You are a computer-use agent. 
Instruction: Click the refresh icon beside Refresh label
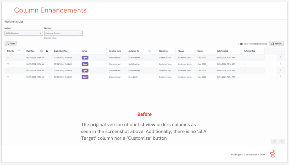click(x=273, y=44)
